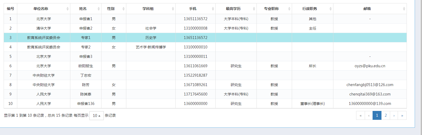The height and width of the screenshot is (135, 422).
Task: Sort by 手机 column sort icon
Action: point(213,9)
